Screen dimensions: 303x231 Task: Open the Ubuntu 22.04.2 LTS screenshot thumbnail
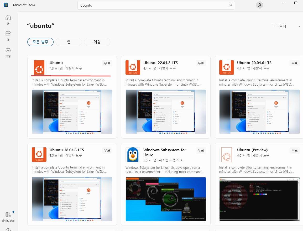[x=166, y=112]
